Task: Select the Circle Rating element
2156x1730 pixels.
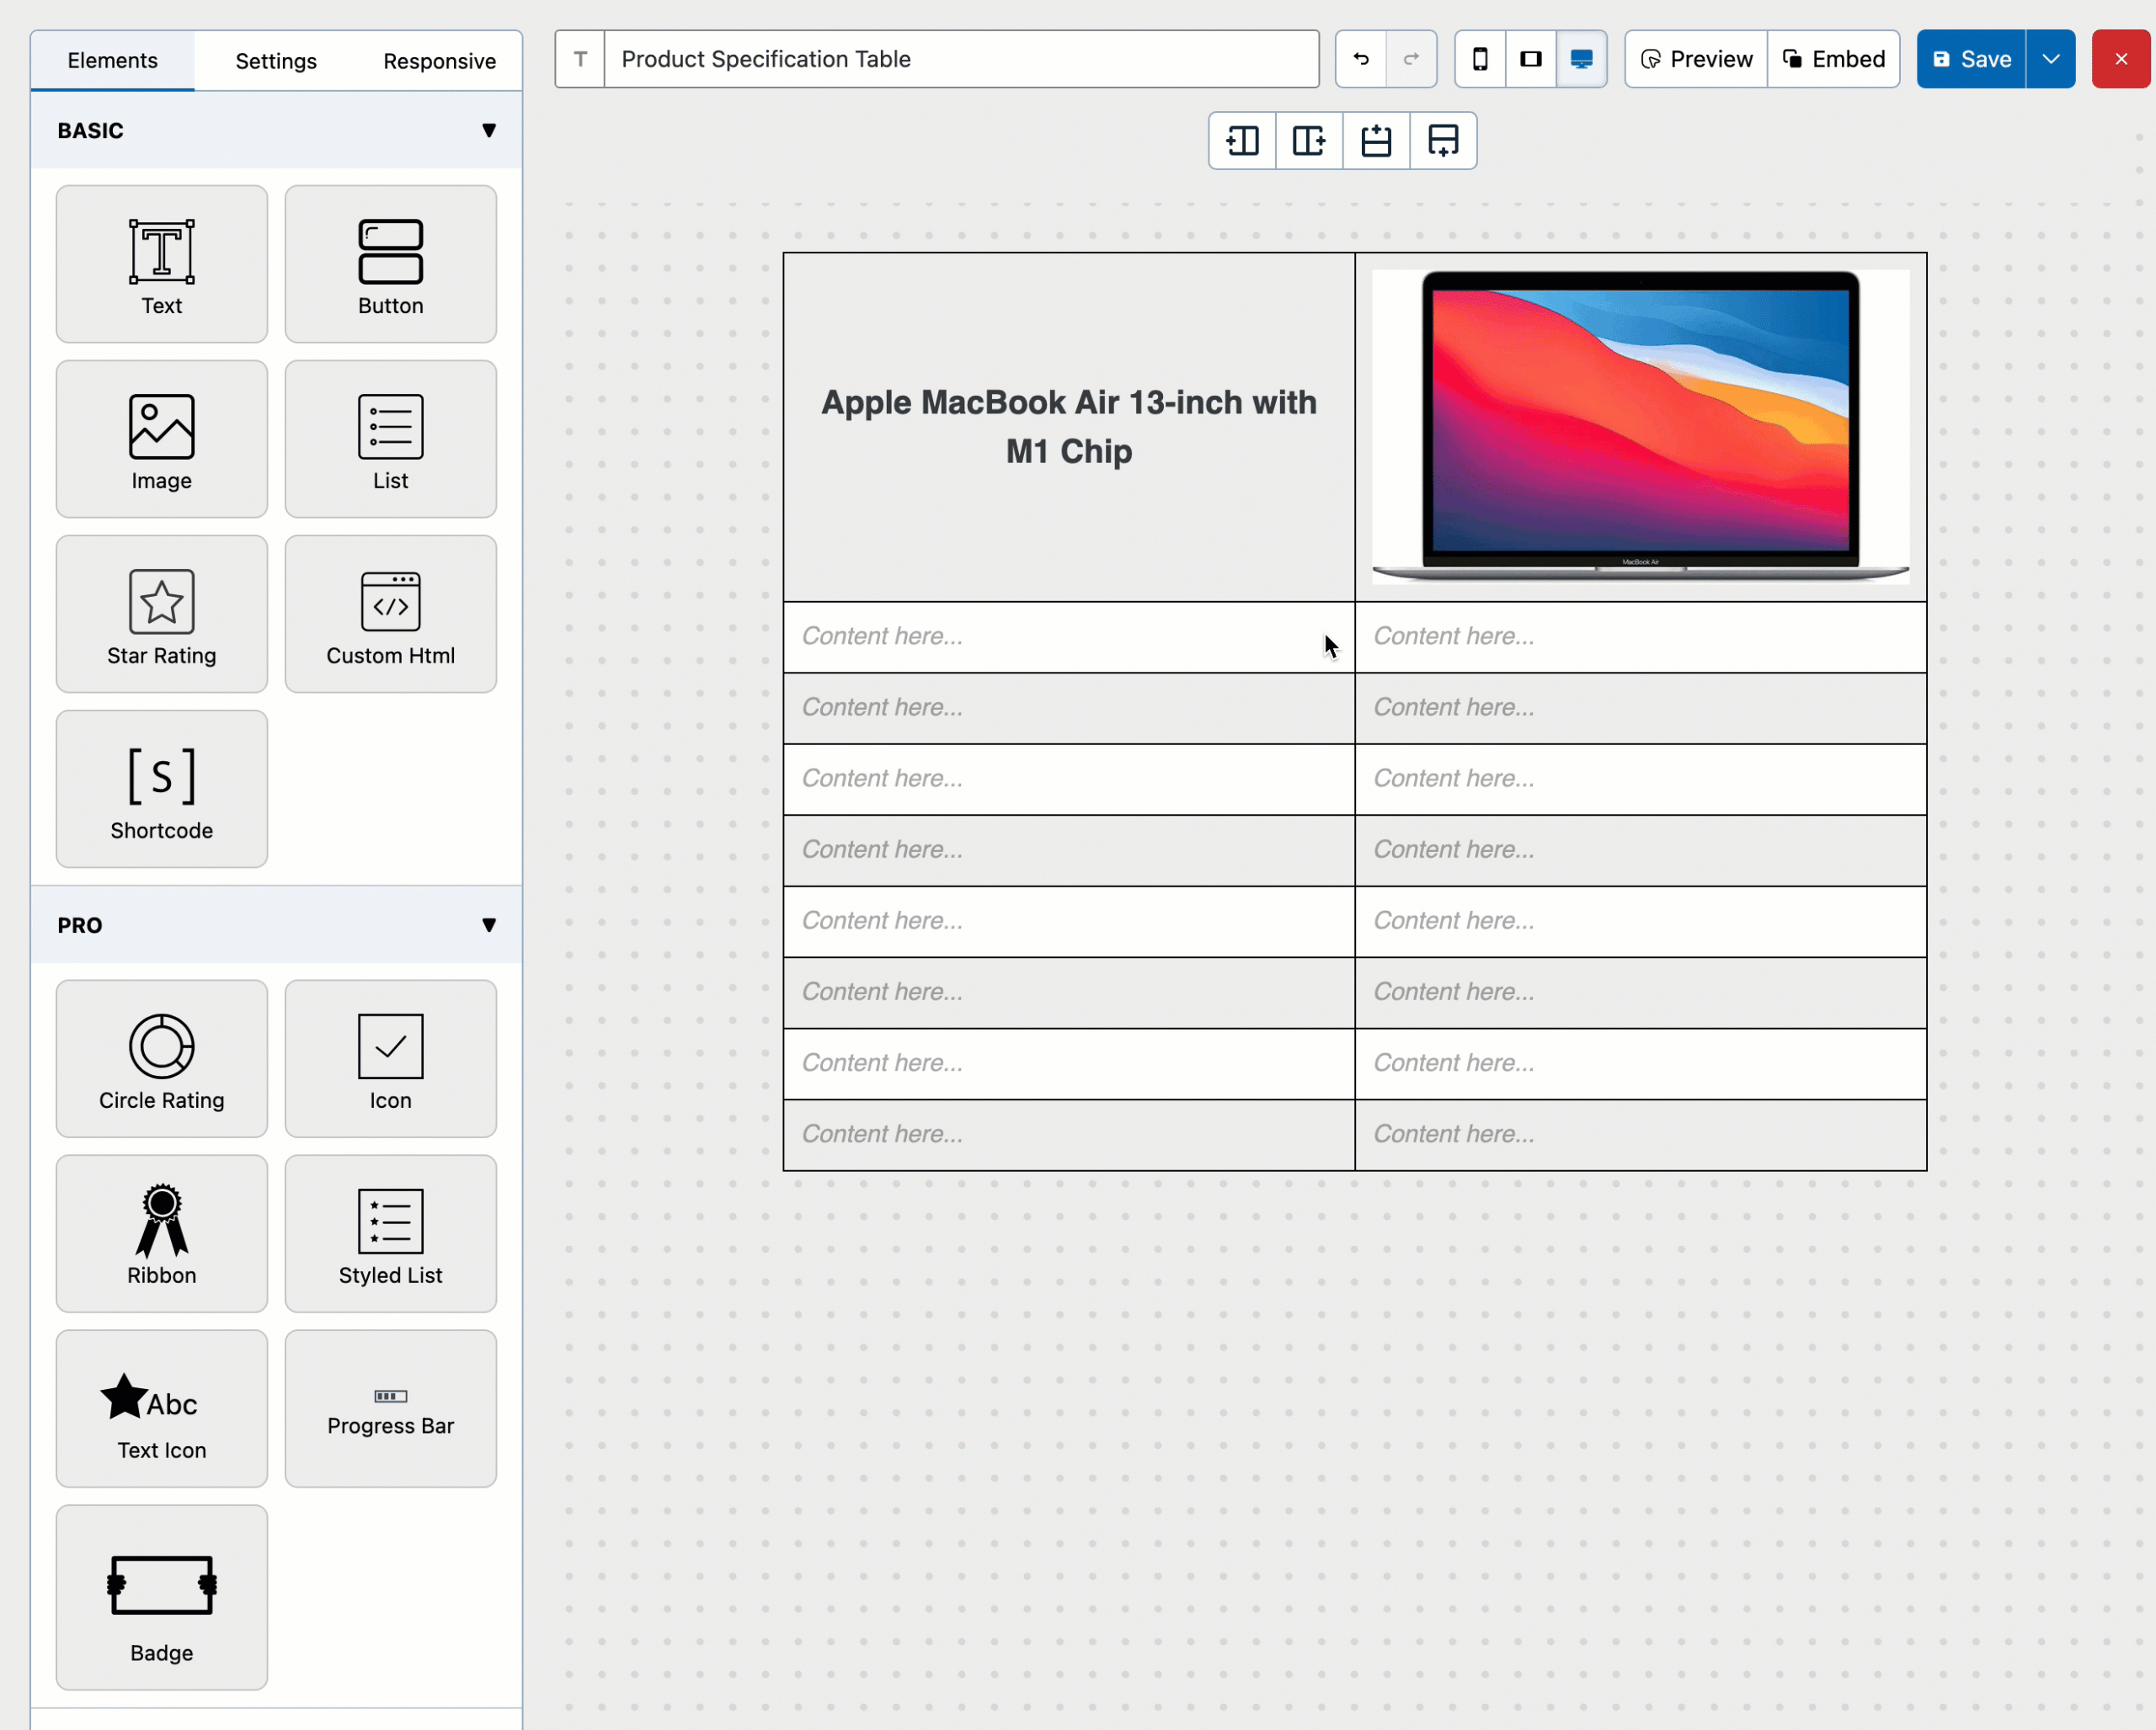Action: tap(162, 1058)
